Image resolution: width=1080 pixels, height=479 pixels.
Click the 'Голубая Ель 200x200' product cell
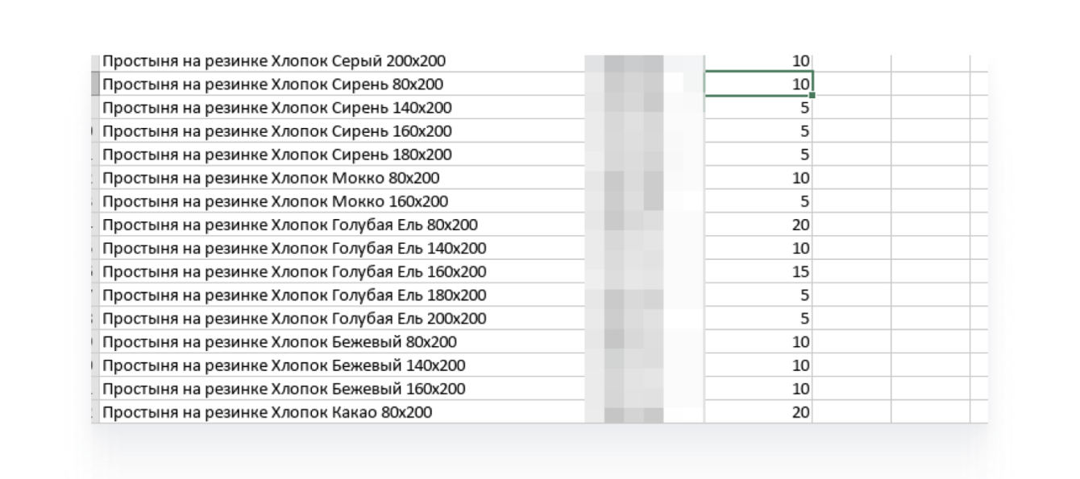coord(294,319)
